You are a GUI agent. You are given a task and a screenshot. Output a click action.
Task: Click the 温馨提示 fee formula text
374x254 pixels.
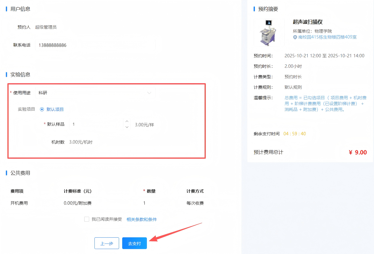coord(325,104)
